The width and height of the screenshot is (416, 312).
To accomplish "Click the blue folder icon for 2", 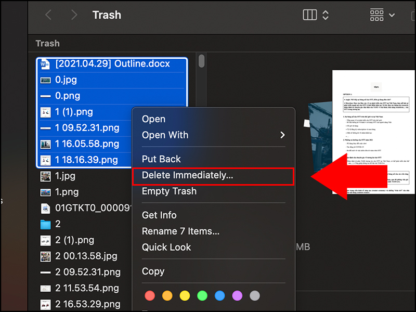I will (x=45, y=225).
